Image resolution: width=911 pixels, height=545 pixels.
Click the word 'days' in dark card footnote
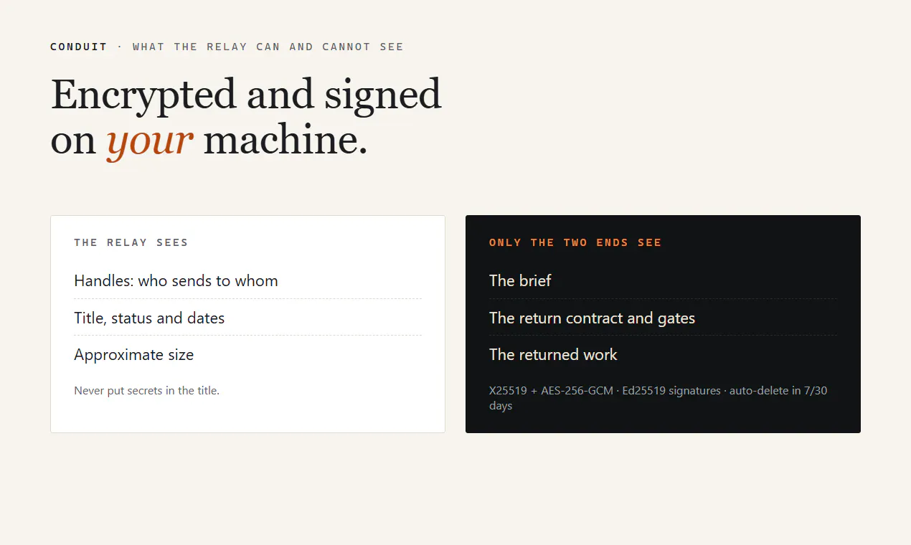coord(501,406)
